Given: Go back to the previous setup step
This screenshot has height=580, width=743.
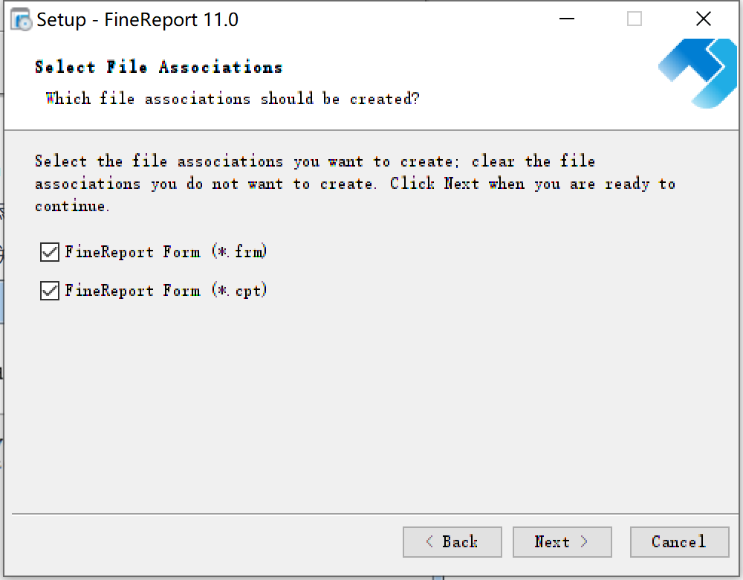Looking at the screenshot, I should pyautogui.click(x=452, y=542).
